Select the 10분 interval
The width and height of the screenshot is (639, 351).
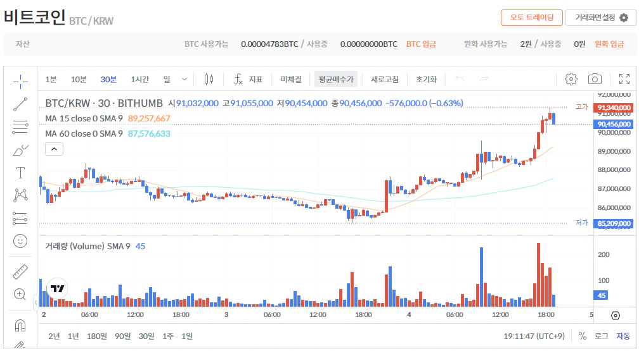coord(79,79)
